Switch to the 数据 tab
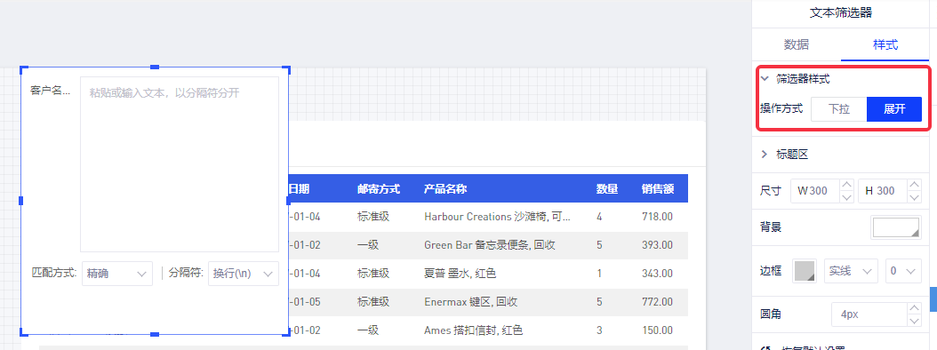937x350 pixels. pyautogui.click(x=796, y=44)
